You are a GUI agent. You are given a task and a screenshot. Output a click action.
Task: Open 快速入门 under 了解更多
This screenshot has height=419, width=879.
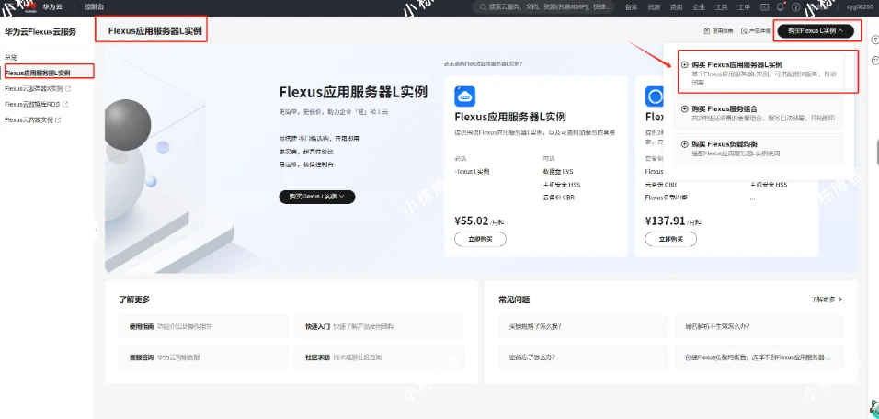coord(380,326)
